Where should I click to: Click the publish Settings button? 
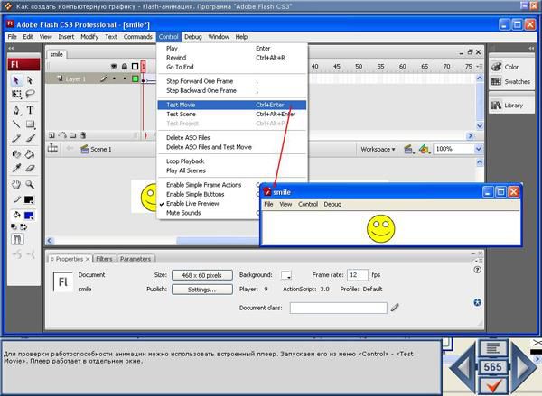pyautogui.click(x=201, y=290)
